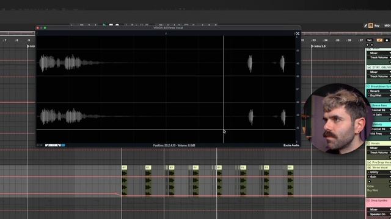Close the Vision 4X plugin overlay with X
Viewport: 391px width, 219px height.
coord(298,33)
